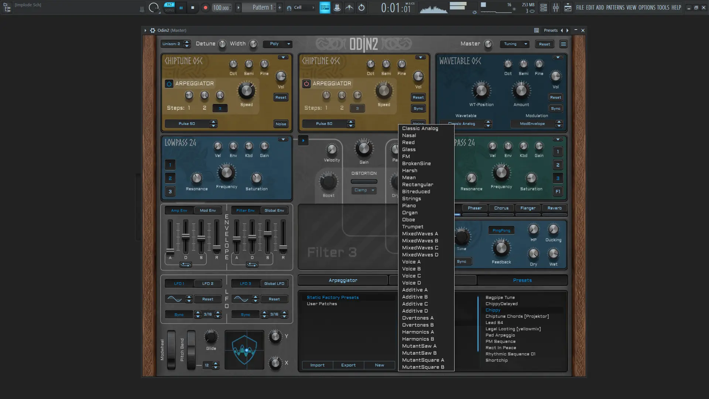Open the Odin2 hamburger menu icon

click(563, 44)
